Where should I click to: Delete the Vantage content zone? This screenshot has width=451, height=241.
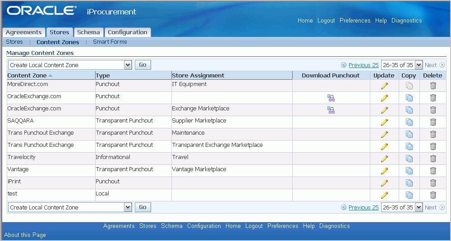[x=433, y=171]
